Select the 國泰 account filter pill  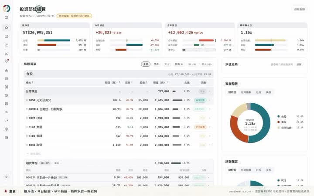156,64
